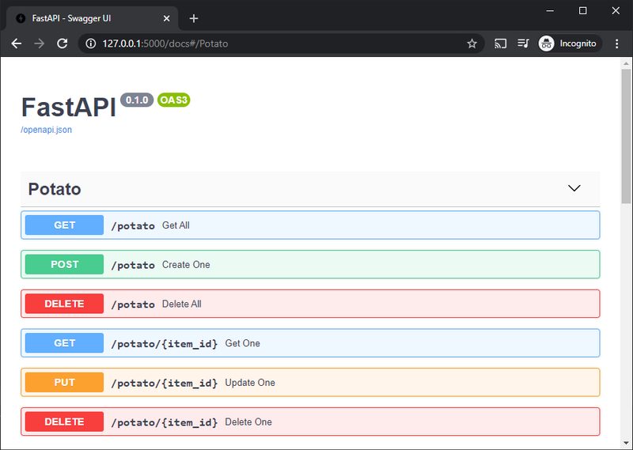Screen dimensions: 633x450
Task: Collapse the Potato section chevron
Action: [574, 188]
